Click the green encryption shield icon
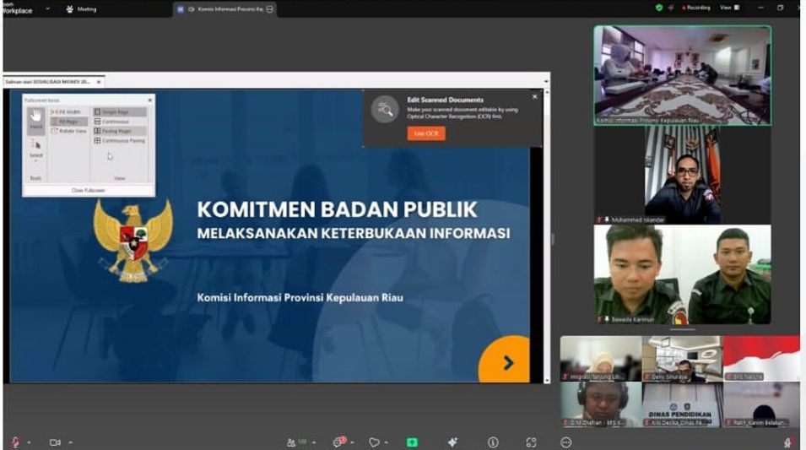 659,8
